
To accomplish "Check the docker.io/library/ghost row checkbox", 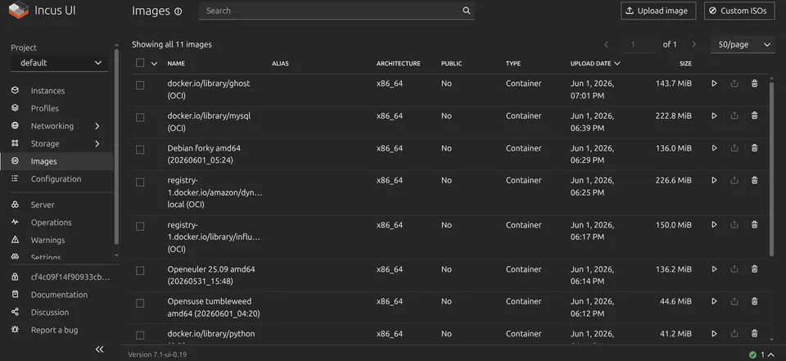I will 140,85.
